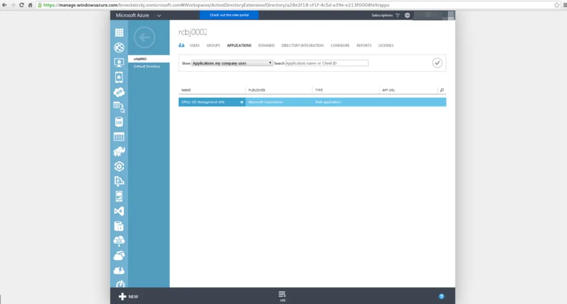This screenshot has height=304, width=567.
Task: Bookmark page with the star icon
Action: tap(557, 5)
